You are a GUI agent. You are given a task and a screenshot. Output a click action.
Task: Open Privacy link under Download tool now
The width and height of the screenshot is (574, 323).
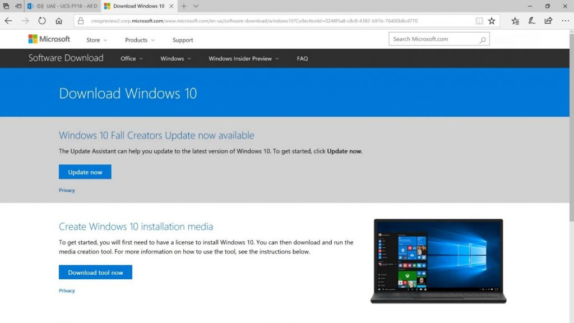pyautogui.click(x=67, y=291)
